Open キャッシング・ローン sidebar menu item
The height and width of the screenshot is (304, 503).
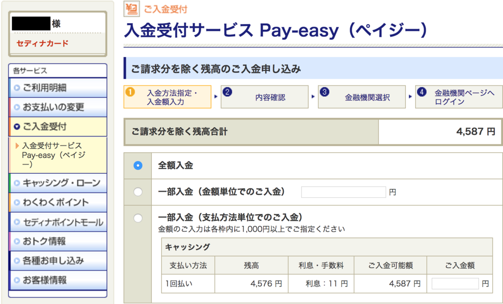pyautogui.click(x=58, y=183)
